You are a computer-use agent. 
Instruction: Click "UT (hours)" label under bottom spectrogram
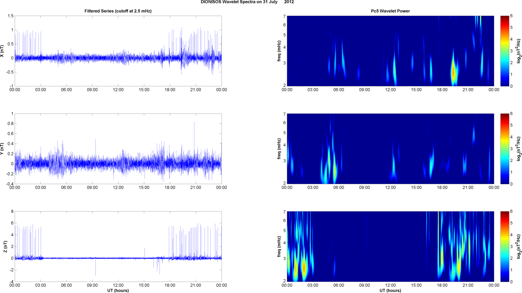click(x=390, y=290)
